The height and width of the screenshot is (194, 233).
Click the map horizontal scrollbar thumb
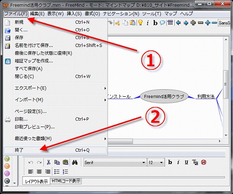[120, 141]
